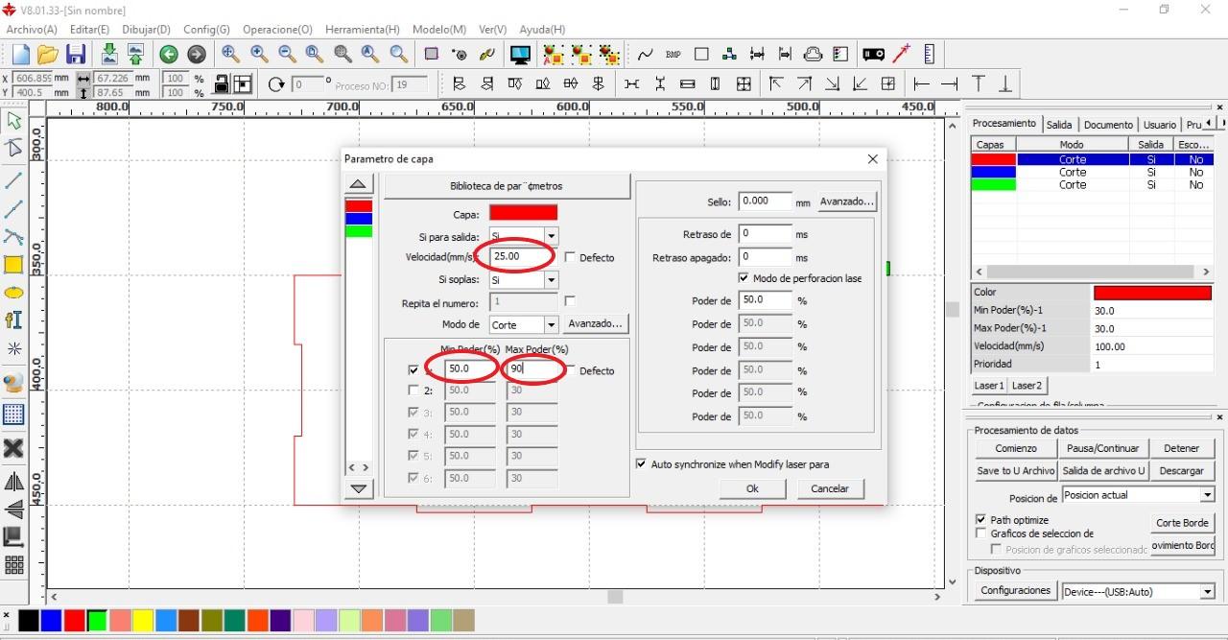Click Avanzado button next to Sello
This screenshot has width=1228, height=640.
(x=846, y=201)
